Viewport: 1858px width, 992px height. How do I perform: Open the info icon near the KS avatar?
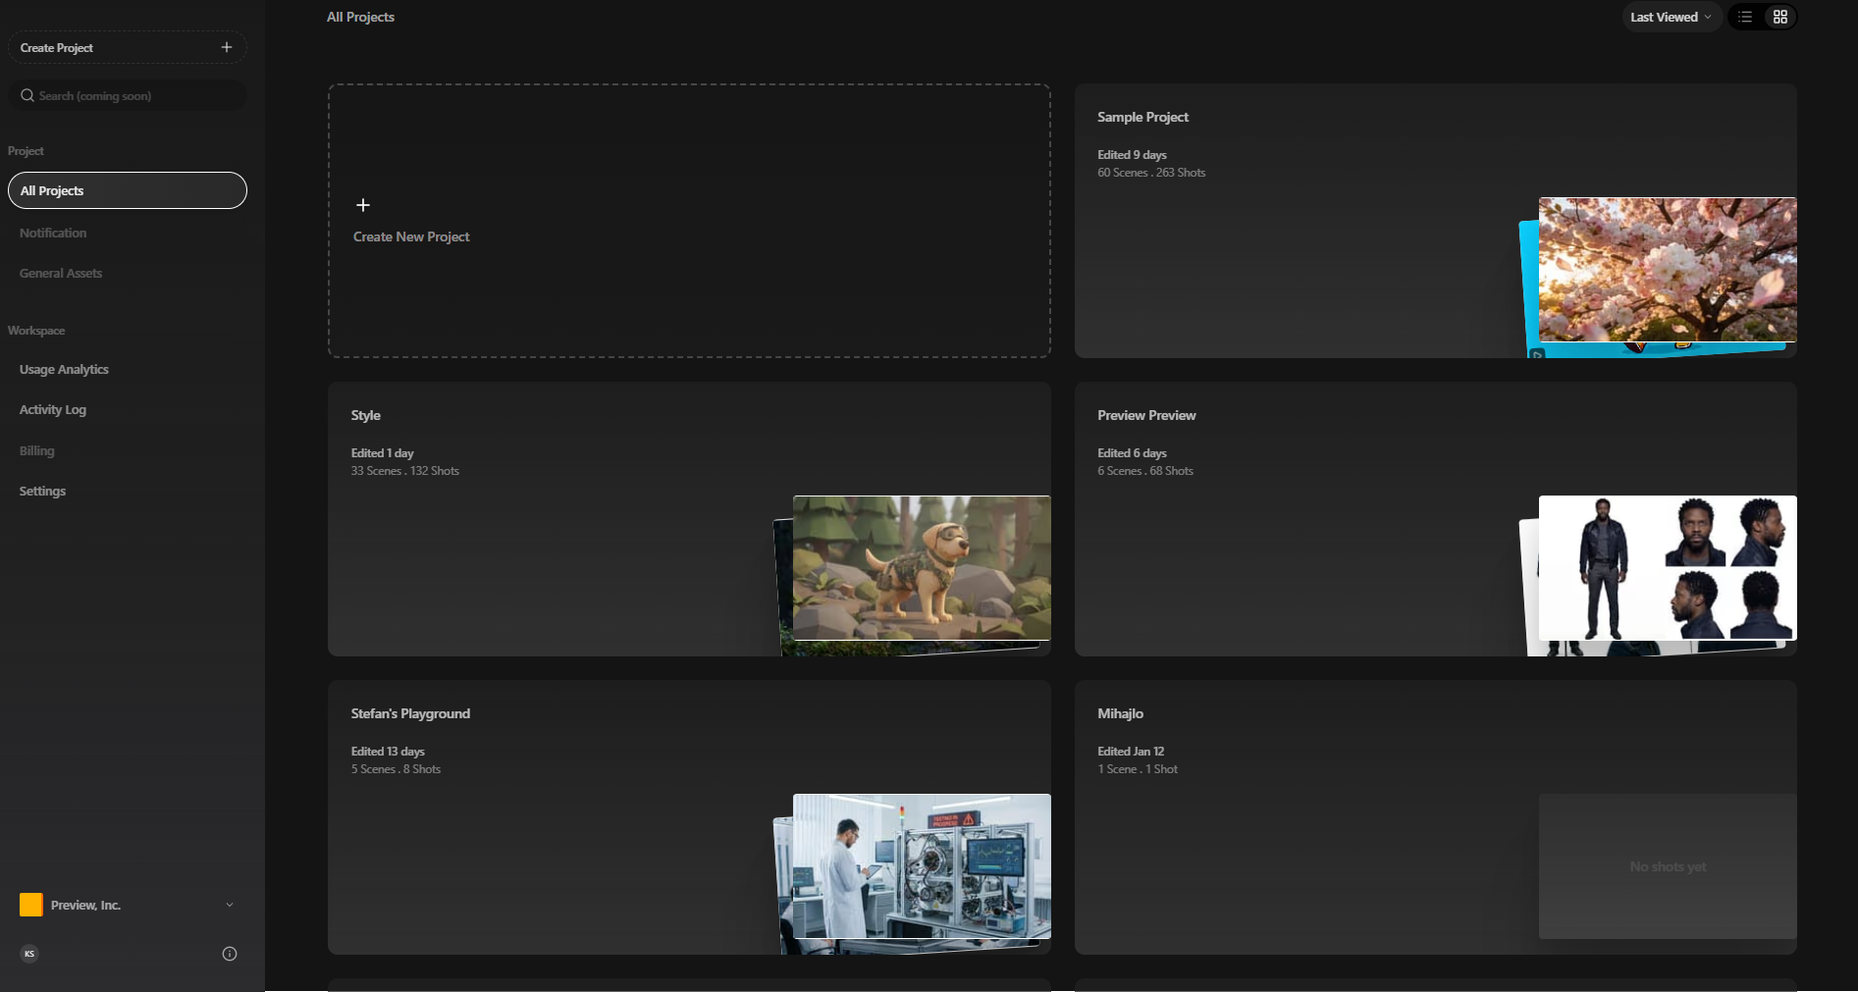click(x=229, y=953)
